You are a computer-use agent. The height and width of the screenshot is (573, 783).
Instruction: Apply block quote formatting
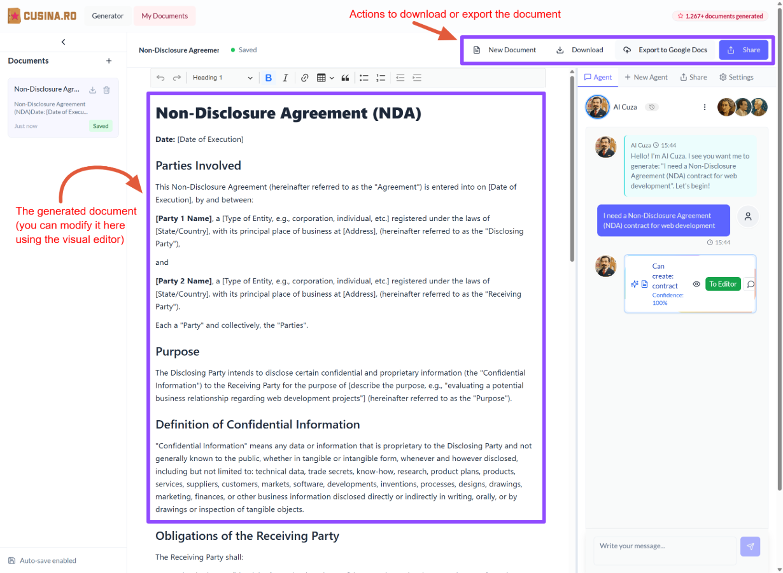(345, 78)
